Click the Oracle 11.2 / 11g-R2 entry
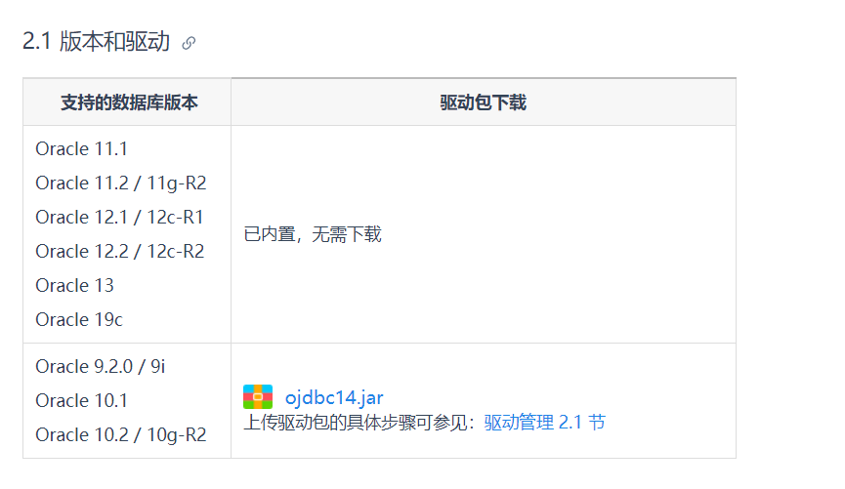Image resolution: width=845 pixels, height=489 pixels. pos(121,183)
